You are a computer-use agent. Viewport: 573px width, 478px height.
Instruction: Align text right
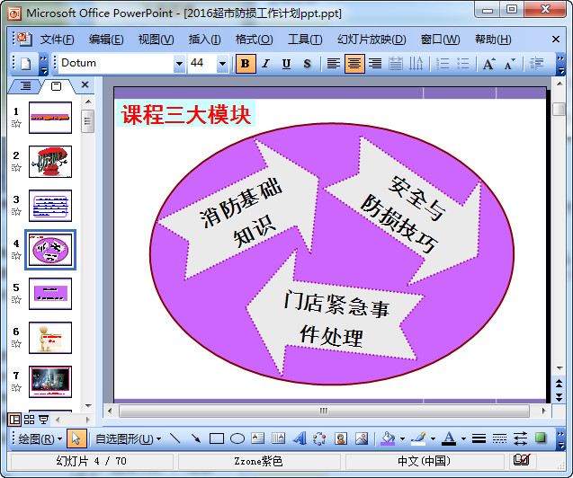[x=375, y=64]
